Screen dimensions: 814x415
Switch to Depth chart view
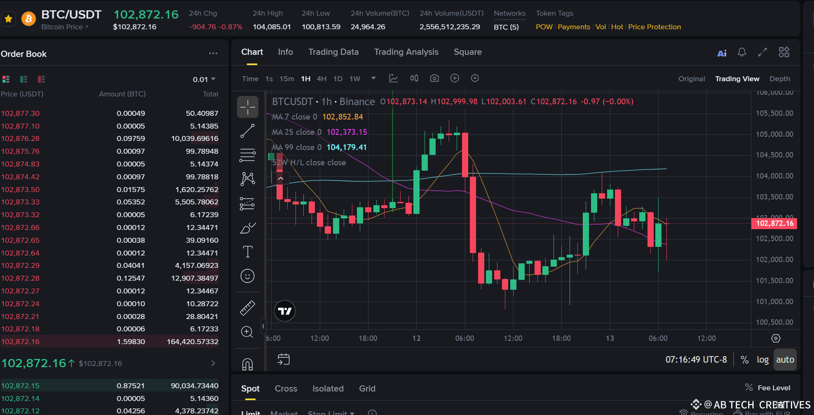click(x=780, y=79)
